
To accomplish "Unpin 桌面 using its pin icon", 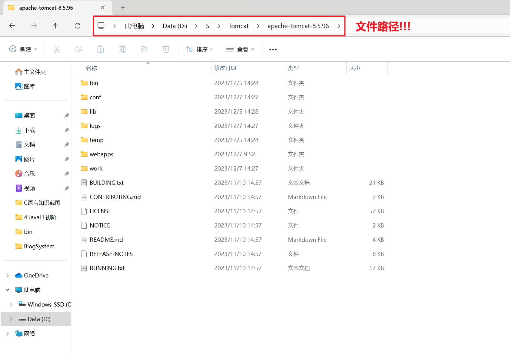I will [x=67, y=115].
